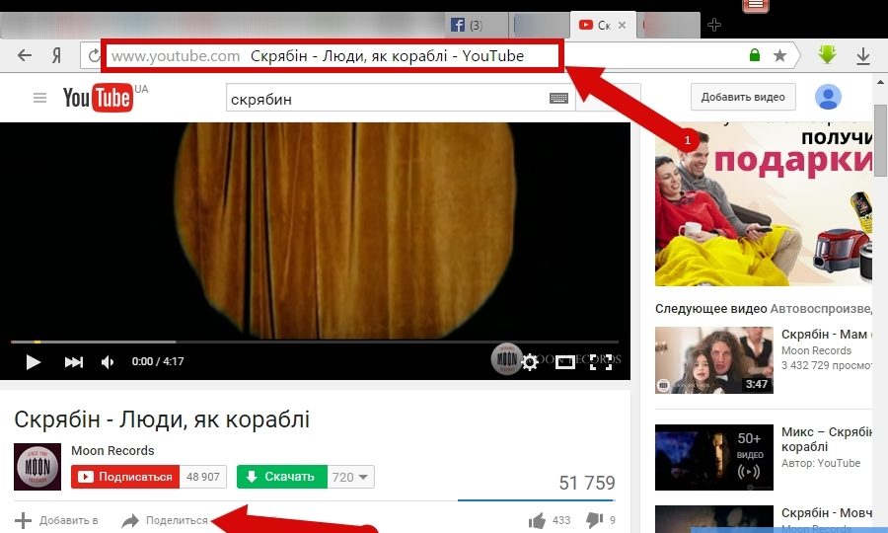
Task: Open the Микс – Скрябін title link
Action: [x=826, y=439]
